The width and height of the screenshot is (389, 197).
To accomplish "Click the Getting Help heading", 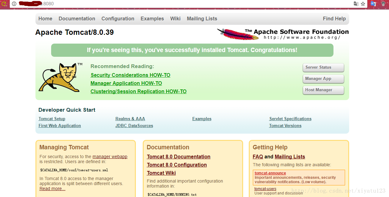I will (x=270, y=147).
